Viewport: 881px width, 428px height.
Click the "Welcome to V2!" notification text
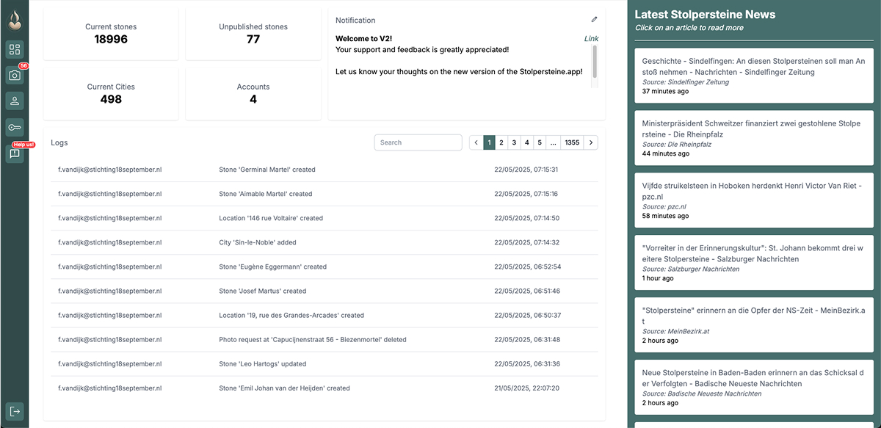click(364, 39)
